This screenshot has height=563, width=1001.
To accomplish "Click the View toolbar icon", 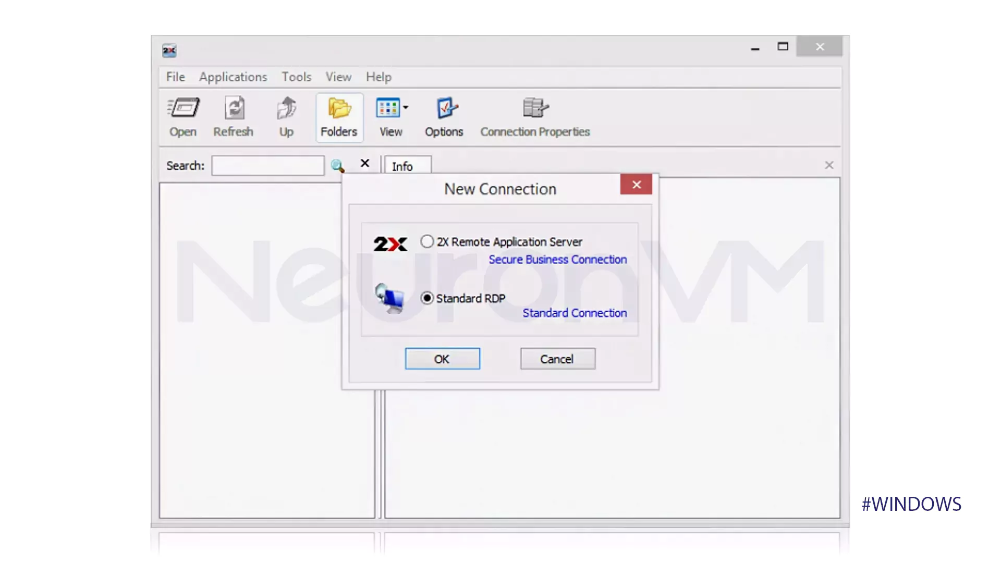I will point(390,116).
